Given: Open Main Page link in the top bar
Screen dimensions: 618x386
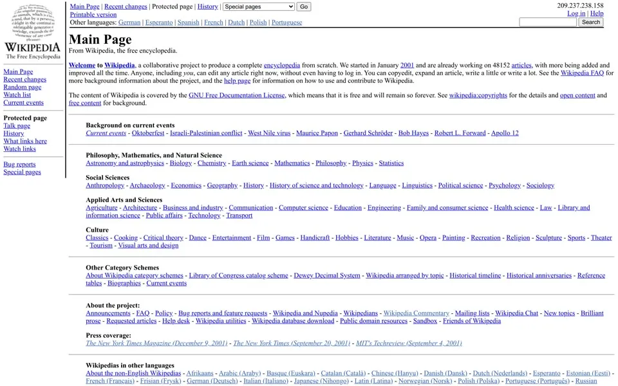Looking at the screenshot, I should click(85, 6).
